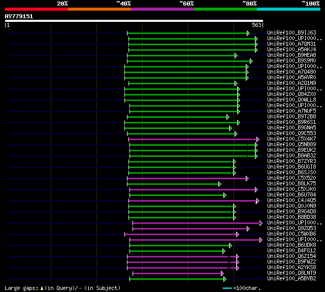Select label UniRef100_B6SJS0
The image size is (325, 292).
(x=291, y=173)
